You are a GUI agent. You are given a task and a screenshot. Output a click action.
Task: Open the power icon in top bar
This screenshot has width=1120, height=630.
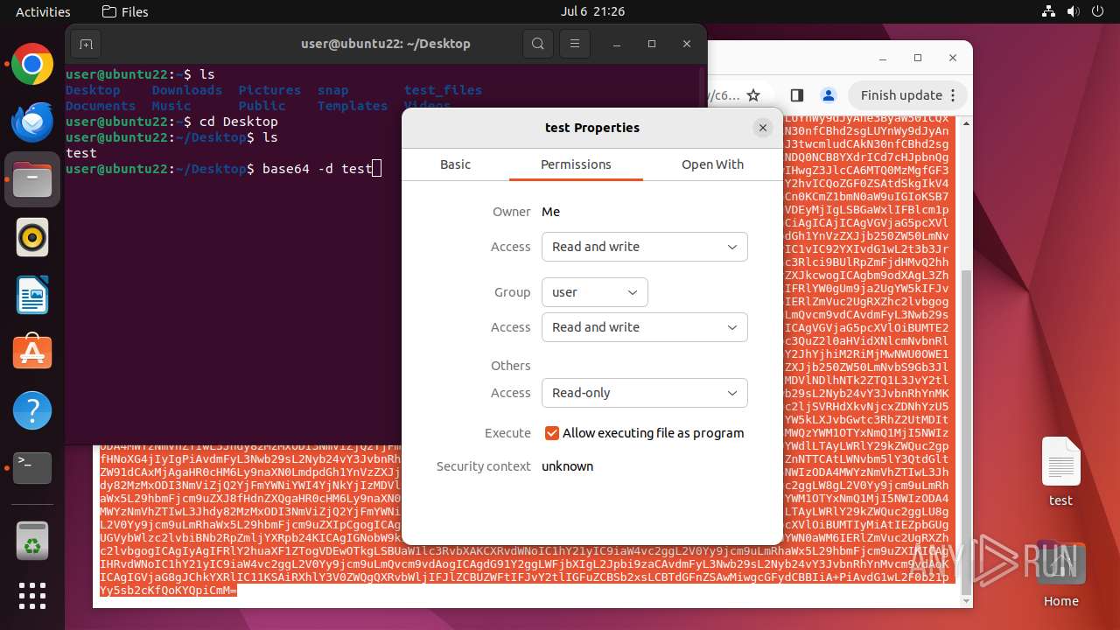click(x=1098, y=11)
